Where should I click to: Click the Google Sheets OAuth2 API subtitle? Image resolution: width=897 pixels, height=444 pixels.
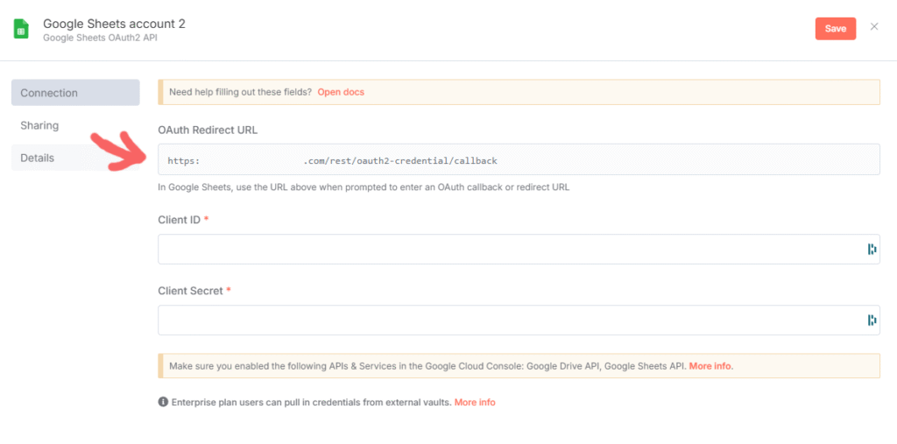100,38
